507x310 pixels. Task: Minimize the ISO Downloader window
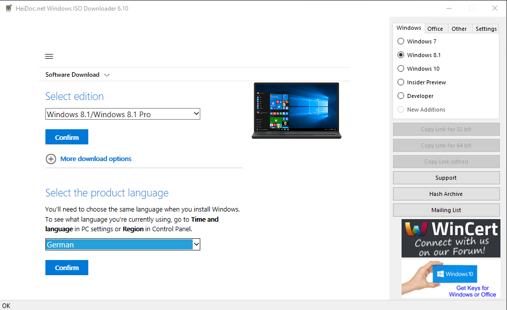[449, 9]
